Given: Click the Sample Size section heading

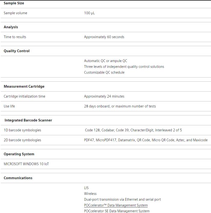Looking at the screenshot, I should tap(14, 3).
